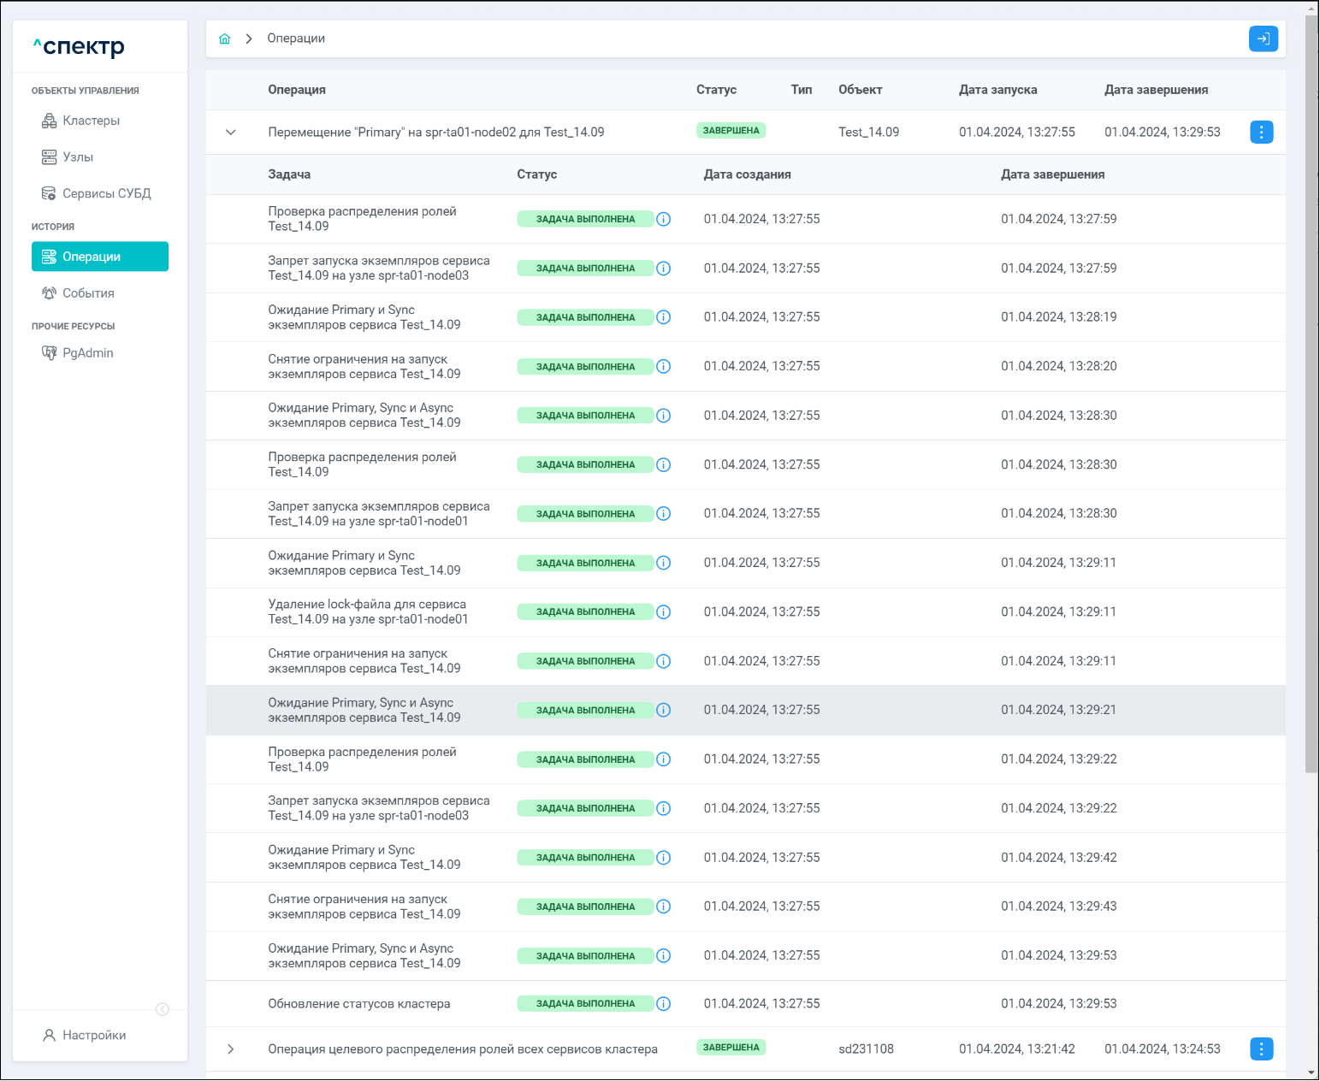Screen dimensions: 1320x1081
Task: Open three-dot menu for sd231108 operation
Action: tap(1261, 1049)
